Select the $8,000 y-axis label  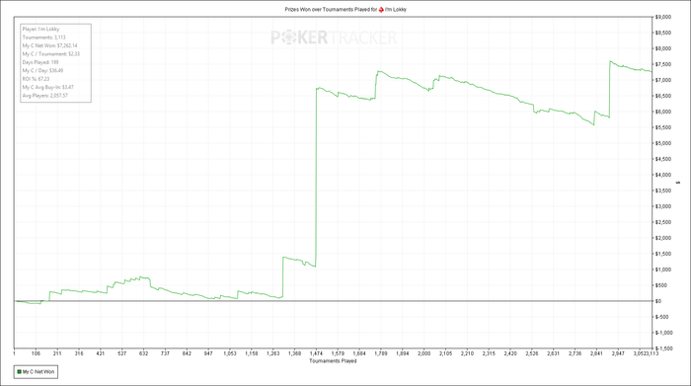point(663,49)
